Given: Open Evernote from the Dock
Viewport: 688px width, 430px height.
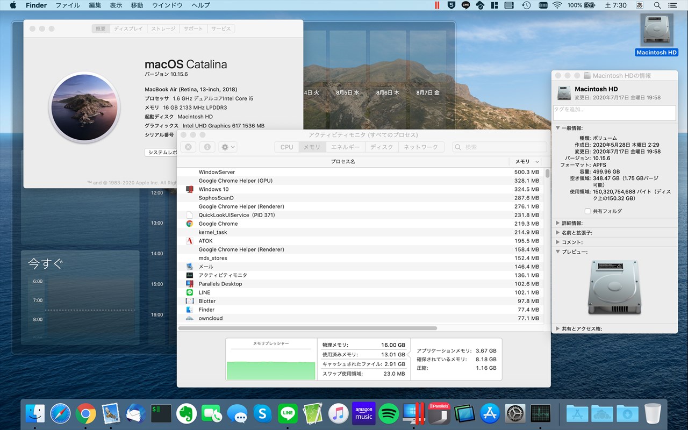Looking at the screenshot, I should 187,413.
